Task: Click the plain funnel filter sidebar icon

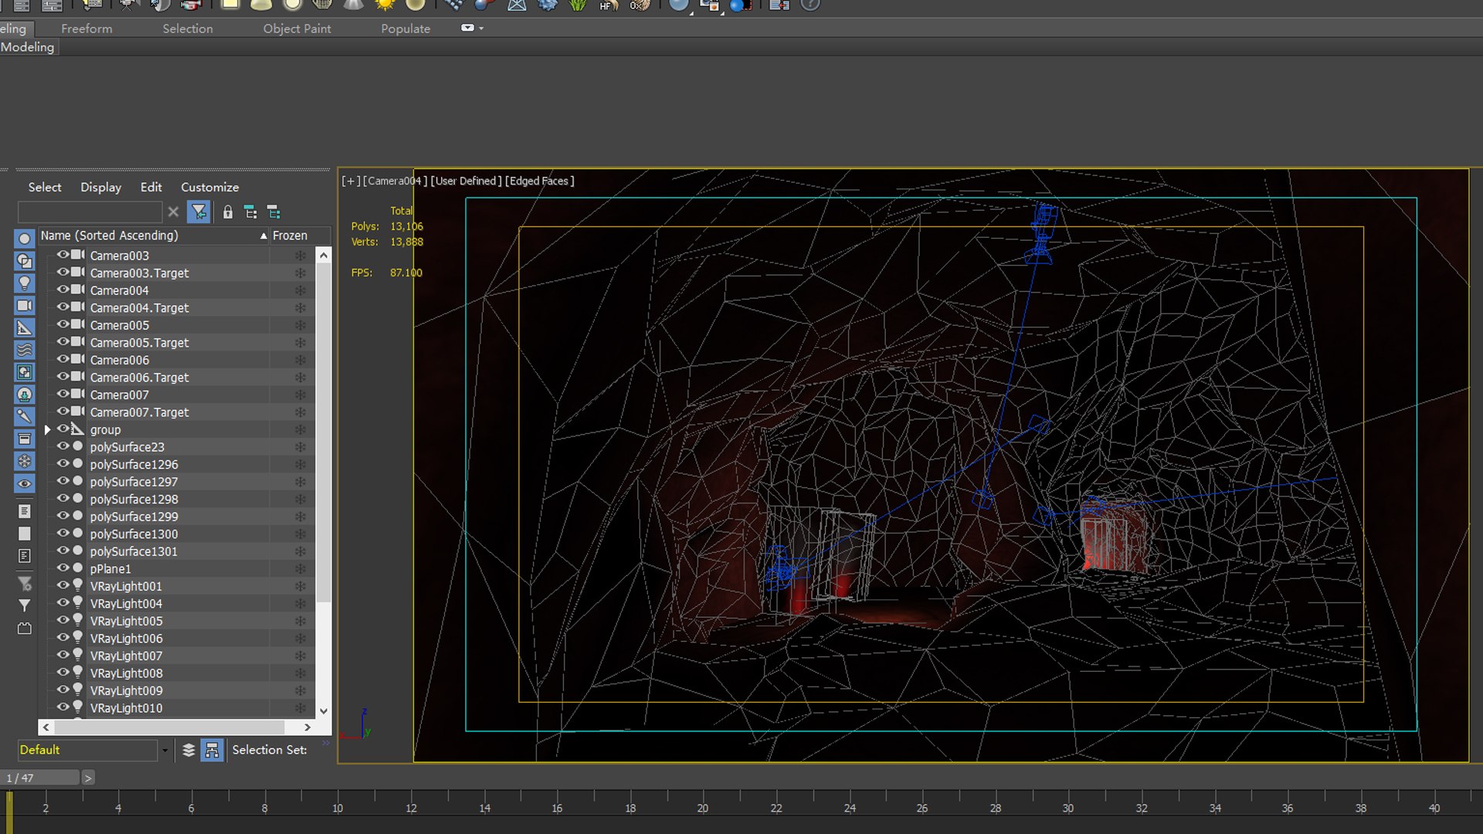Action: click(x=25, y=606)
